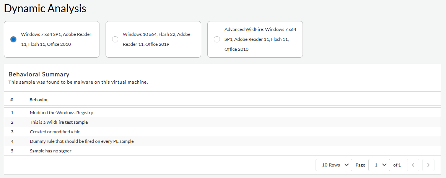The image size is (446, 178).
Task: Click the Behavior column header
Action: click(x=39, y=100)
